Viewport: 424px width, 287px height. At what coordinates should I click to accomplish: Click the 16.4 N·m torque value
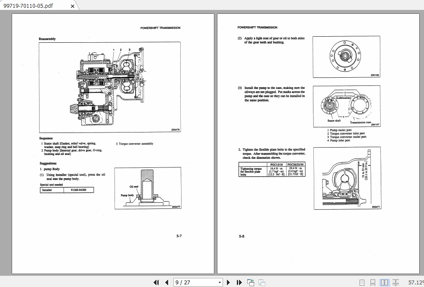276,168
